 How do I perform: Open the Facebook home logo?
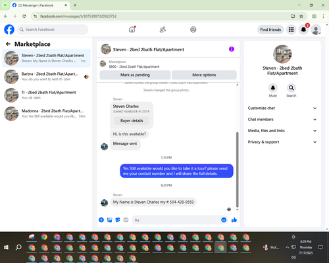click(9, 30)
